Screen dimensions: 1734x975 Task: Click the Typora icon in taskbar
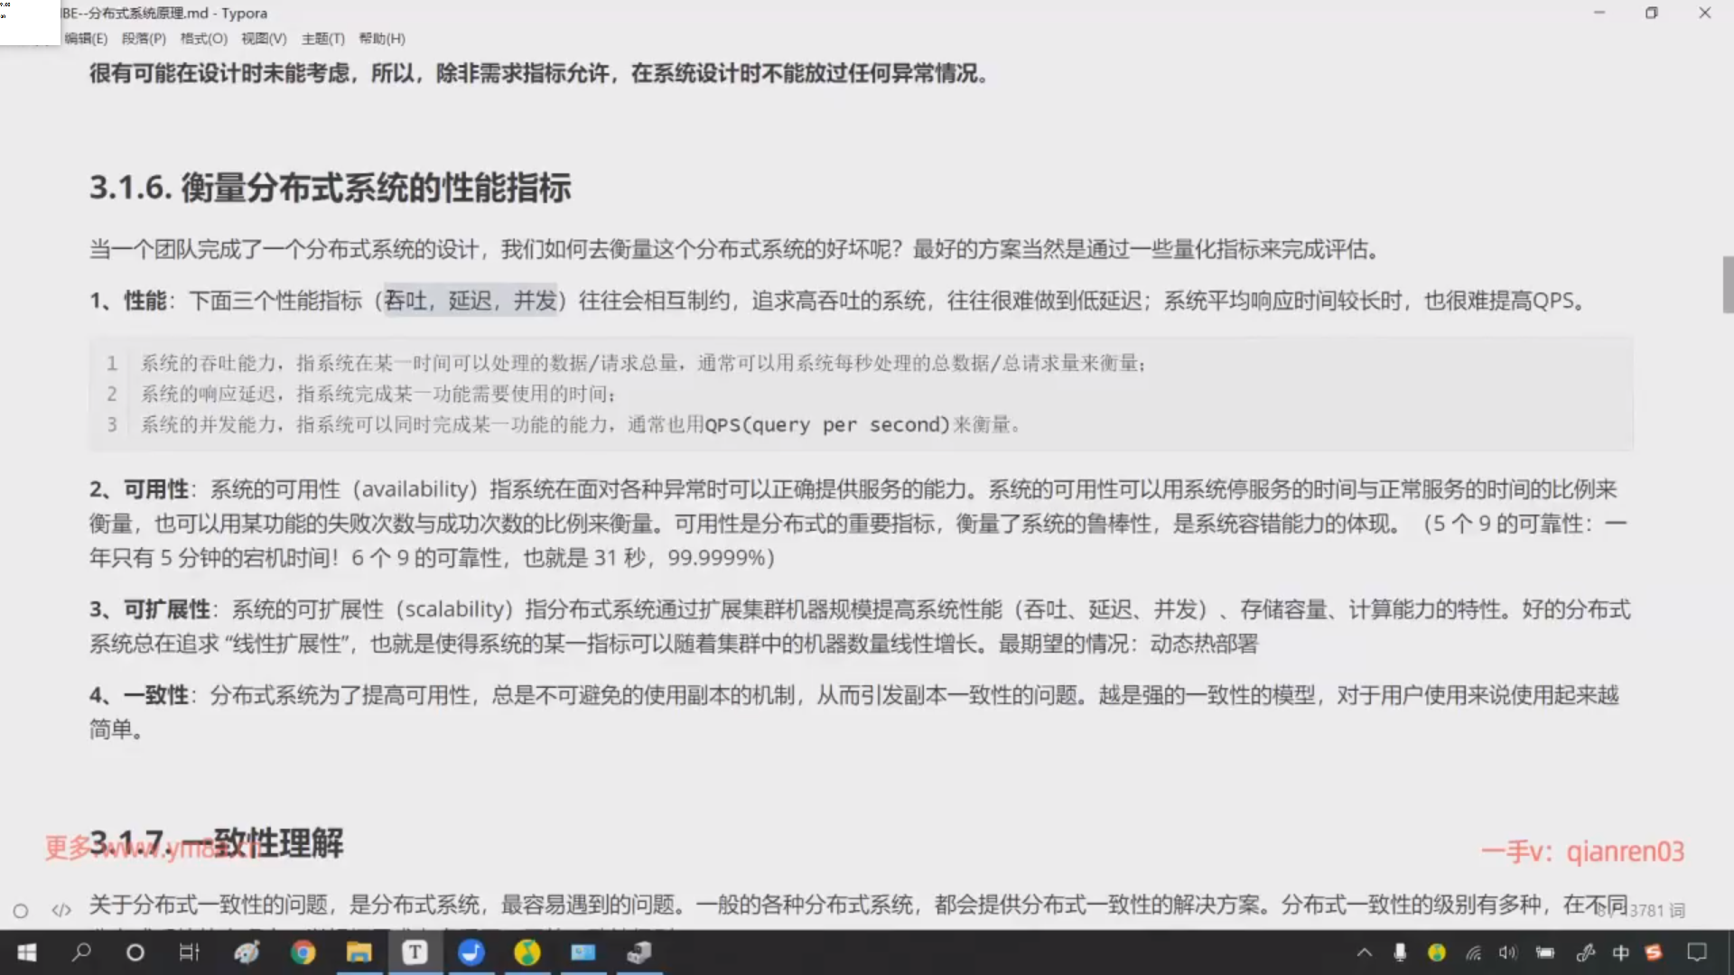(415, 952)
